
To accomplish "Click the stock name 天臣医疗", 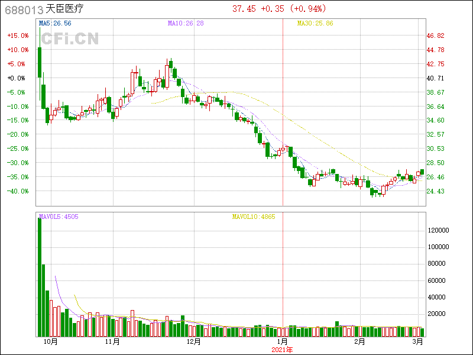I will coord(67,9).
